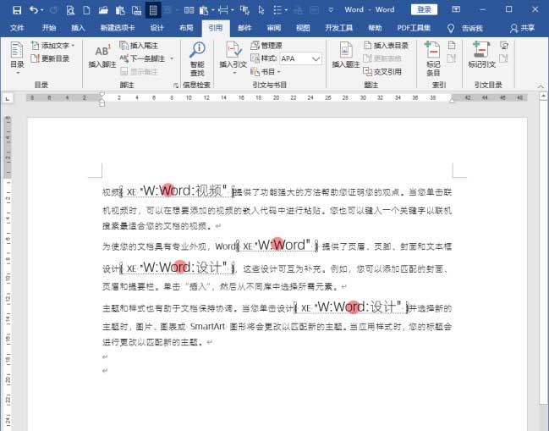The width and height of the screenshot is (549, 431).
Task: Switch to the 插入 (Insert) tab
Action: click(78, 28)
